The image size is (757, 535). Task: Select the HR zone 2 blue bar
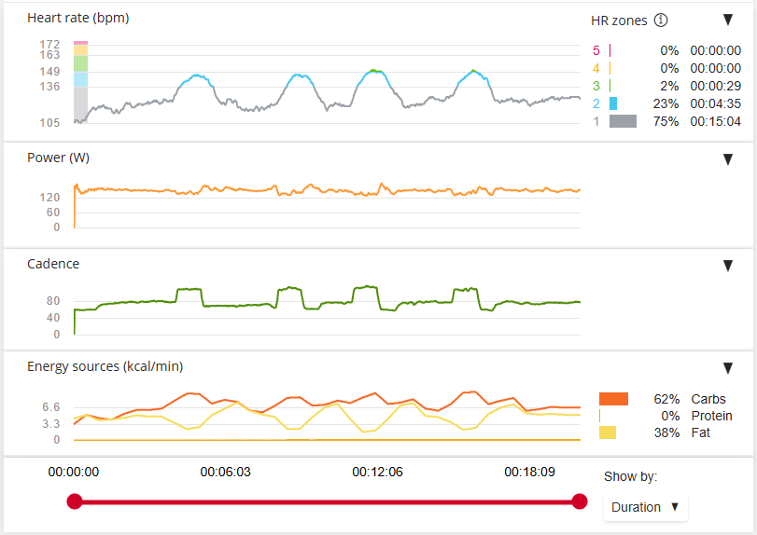(x=613, y=103)
